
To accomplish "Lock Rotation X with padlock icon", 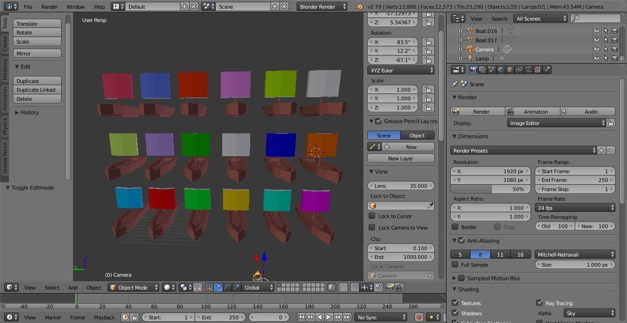I will click(428, 42).
